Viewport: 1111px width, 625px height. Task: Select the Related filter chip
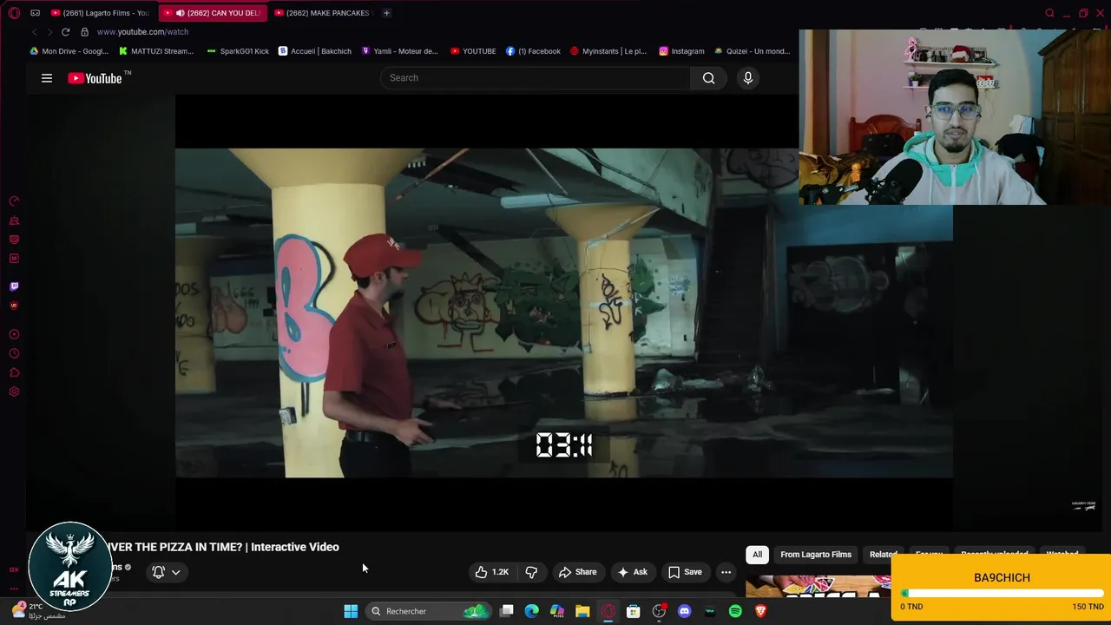click(884, 555)
